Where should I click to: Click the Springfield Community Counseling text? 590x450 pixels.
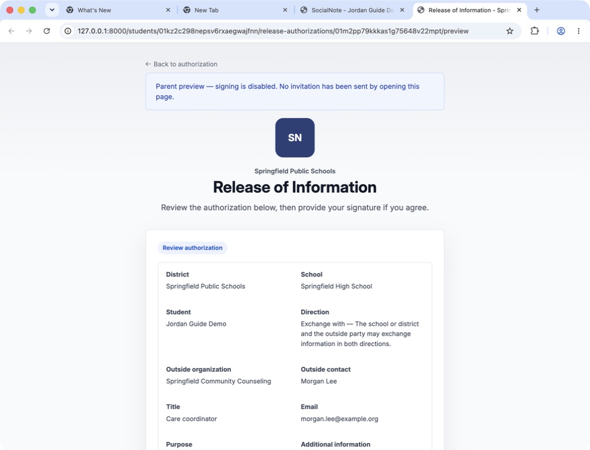218,381
